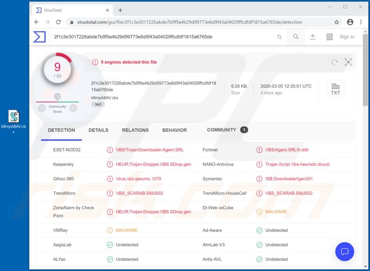This screenshot has width=370, height=271.
Task: Click alert icon beside Fortinet detection
Action: (259, 150)
